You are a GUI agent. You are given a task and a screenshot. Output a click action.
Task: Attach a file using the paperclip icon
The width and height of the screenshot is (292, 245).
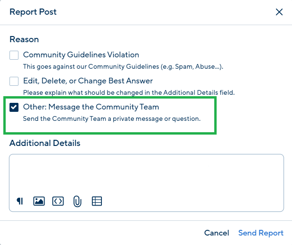[x=77, y=201]
